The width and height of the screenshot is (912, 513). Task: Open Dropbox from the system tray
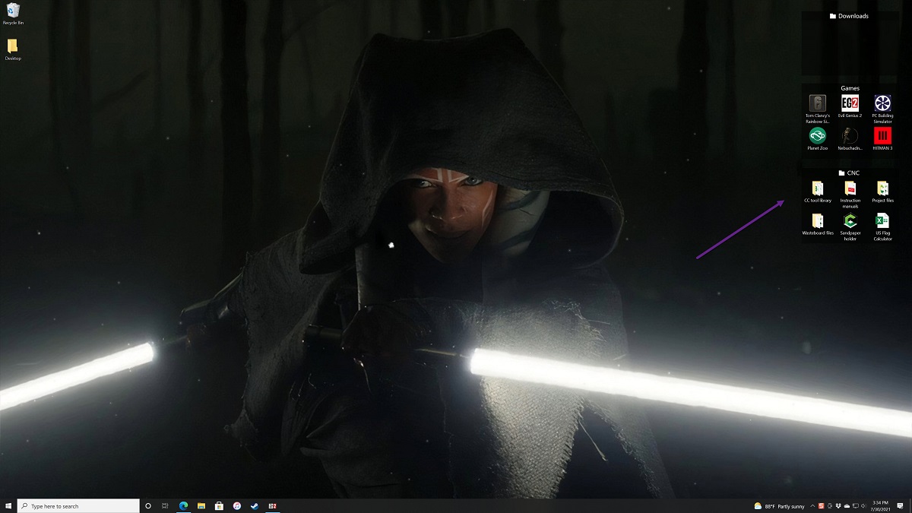(838, 506)
